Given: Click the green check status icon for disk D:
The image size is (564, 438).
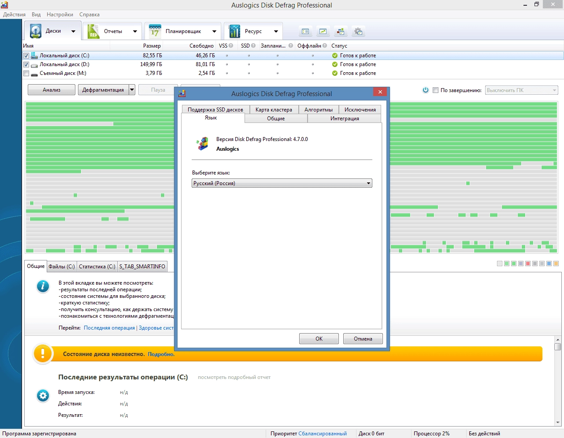Looking at the screenshot, I should click(335, 64).
